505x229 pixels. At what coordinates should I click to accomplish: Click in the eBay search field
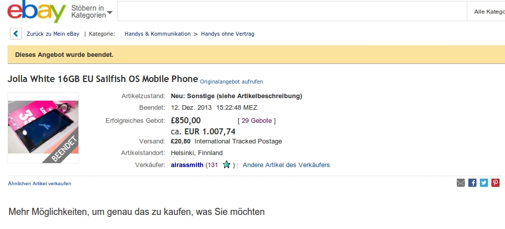pyautogui.click(x=291, y=12)
